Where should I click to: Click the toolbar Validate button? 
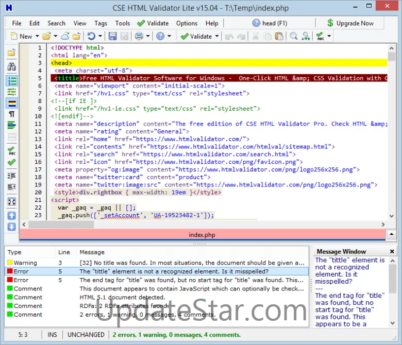click(196, 37)
